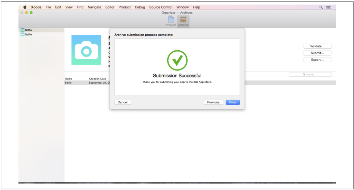The height and width of the screenshot is (190, 354).
Task: Open the Product menu
Action: coord(125,7)
